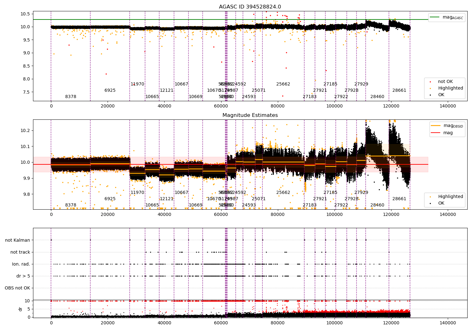
Task: Select 'Highlighted' legend entry in middle plot
Action: coord(451,197)
